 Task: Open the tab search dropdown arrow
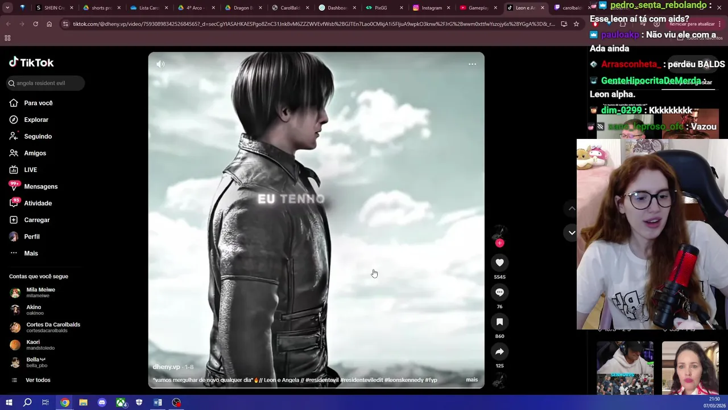[x=7, y=8]
